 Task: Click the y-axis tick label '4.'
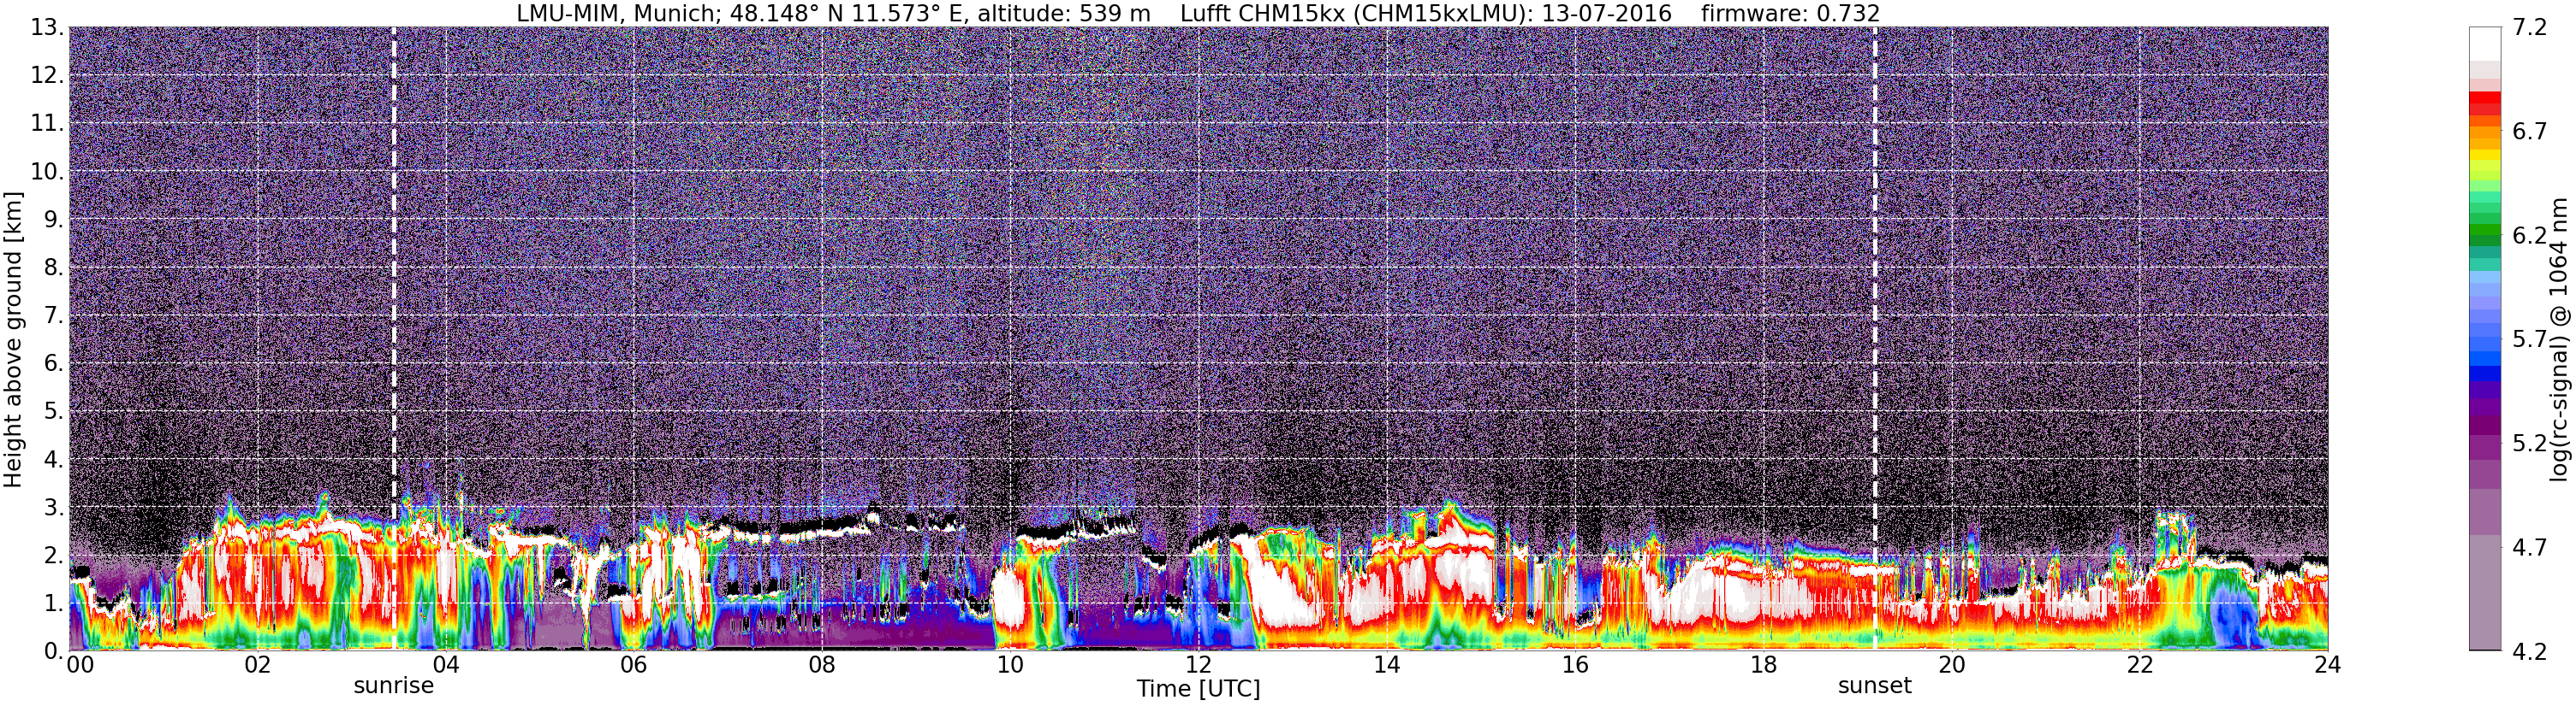(x=54, y=459)
